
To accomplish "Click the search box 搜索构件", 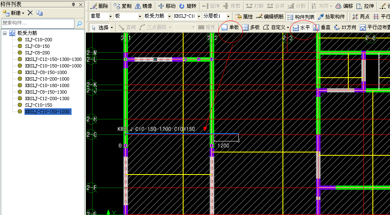I will 38,24.
